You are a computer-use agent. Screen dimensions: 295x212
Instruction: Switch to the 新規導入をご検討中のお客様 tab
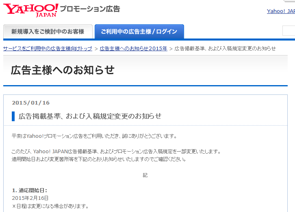pyautogui.click(x=48, y=32)
